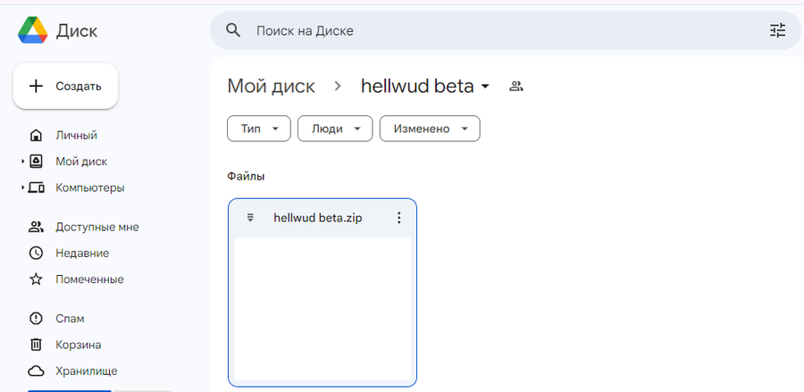Expand the Компьютеры tree arrow
The height and width of the screenshot is (392, 804).
pos(23,188)
